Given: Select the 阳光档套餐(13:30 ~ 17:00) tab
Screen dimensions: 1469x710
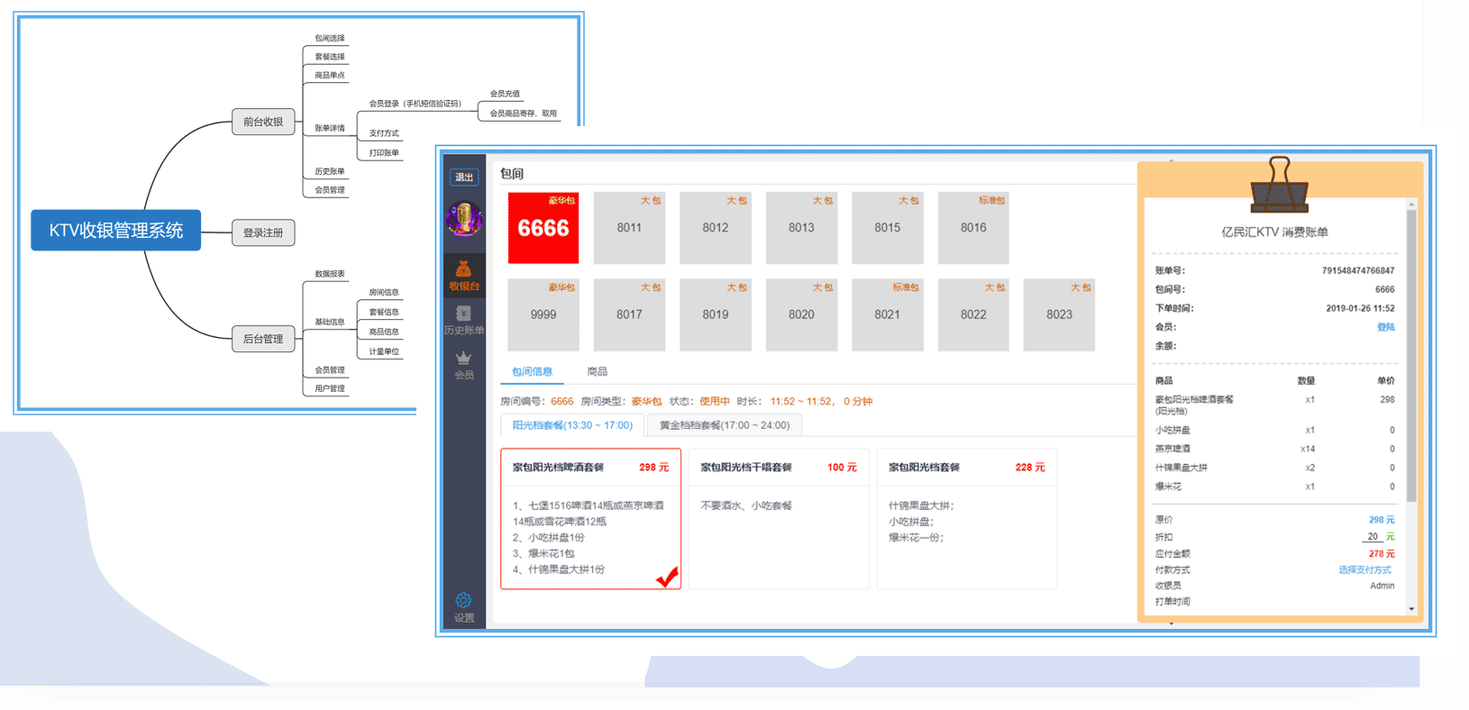Looking at the screenshot, I should pyautogui.click(x=572, y=425).
